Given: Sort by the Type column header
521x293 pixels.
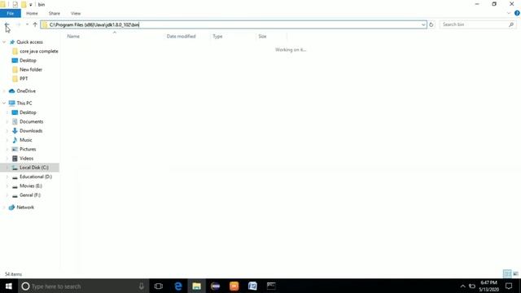Looking at the screenshot, I should pyautogui.click(x=217, y=36).
